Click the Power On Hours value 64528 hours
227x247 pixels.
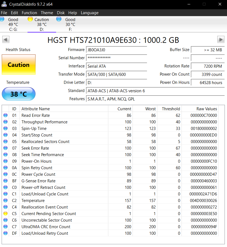pos(208,82)
